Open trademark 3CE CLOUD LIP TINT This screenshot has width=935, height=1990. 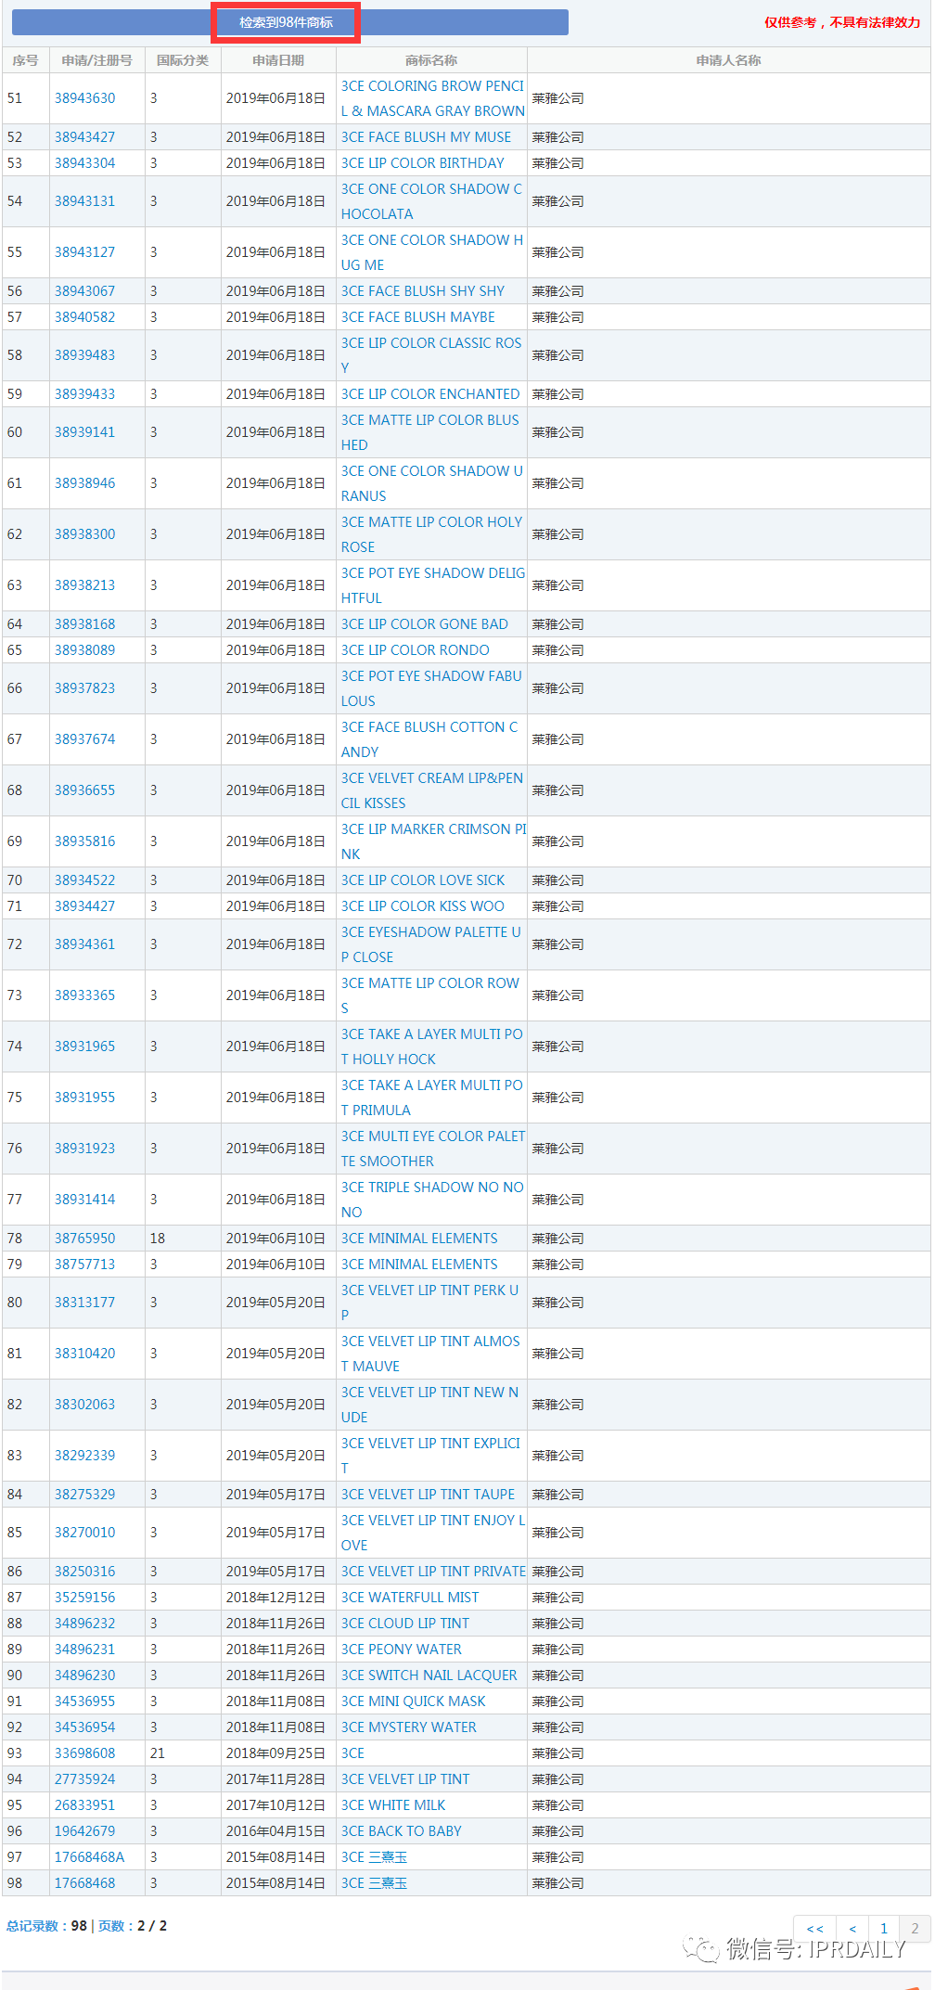(x=405, y=1624)
